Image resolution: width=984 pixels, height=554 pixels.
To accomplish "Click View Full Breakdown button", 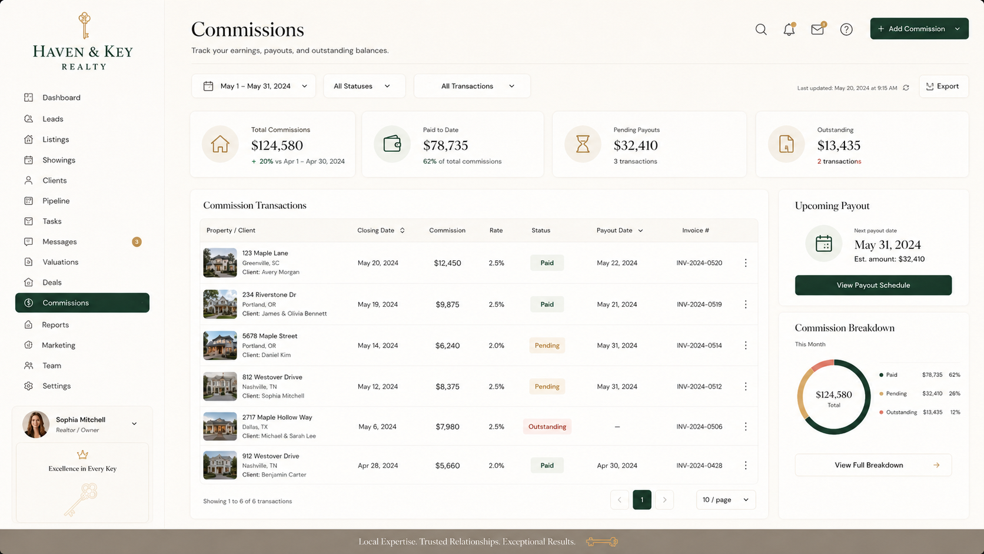I will point(873,465).
